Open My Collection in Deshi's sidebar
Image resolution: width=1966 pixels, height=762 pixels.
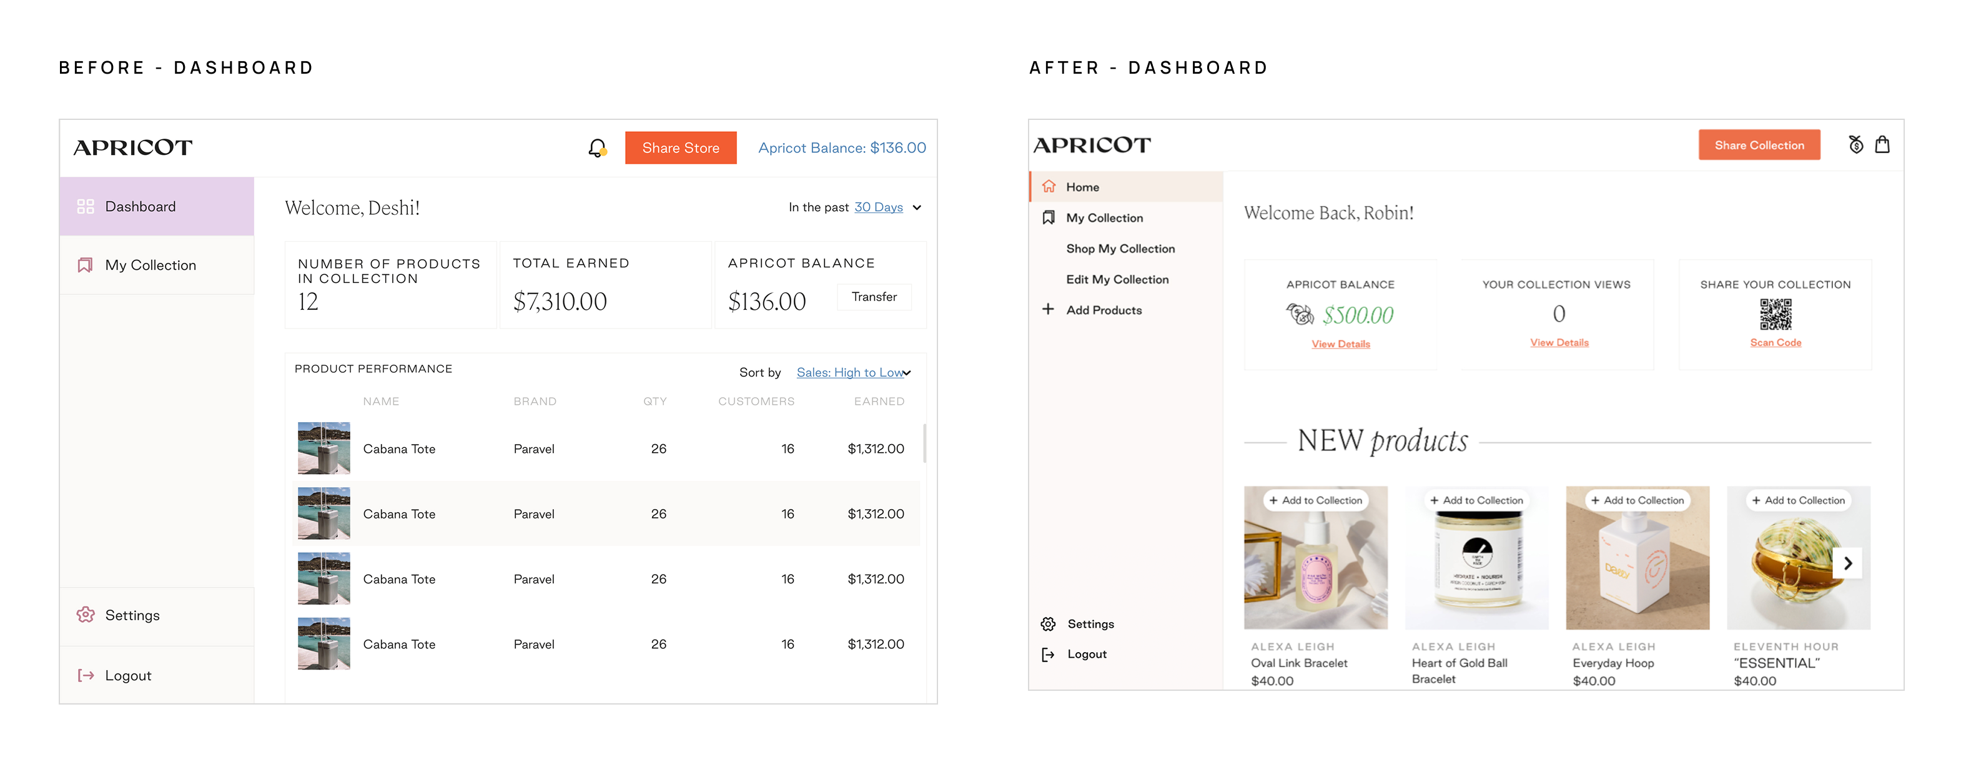(x=151, y=265)
